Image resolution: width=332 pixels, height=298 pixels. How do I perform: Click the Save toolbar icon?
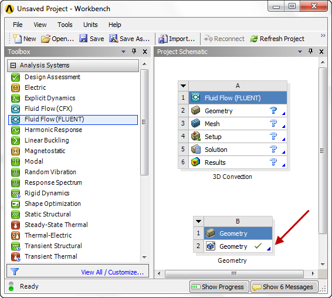(83, 39)
